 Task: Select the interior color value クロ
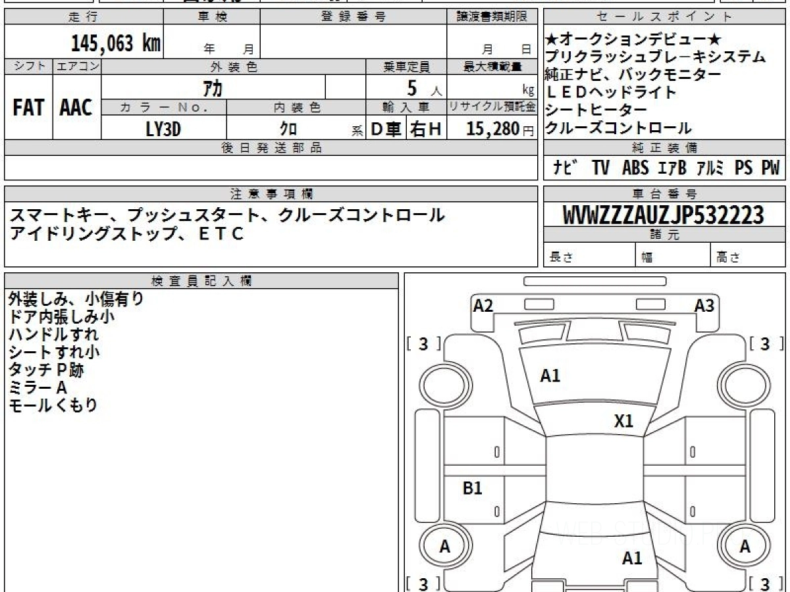tap(288, 130)
